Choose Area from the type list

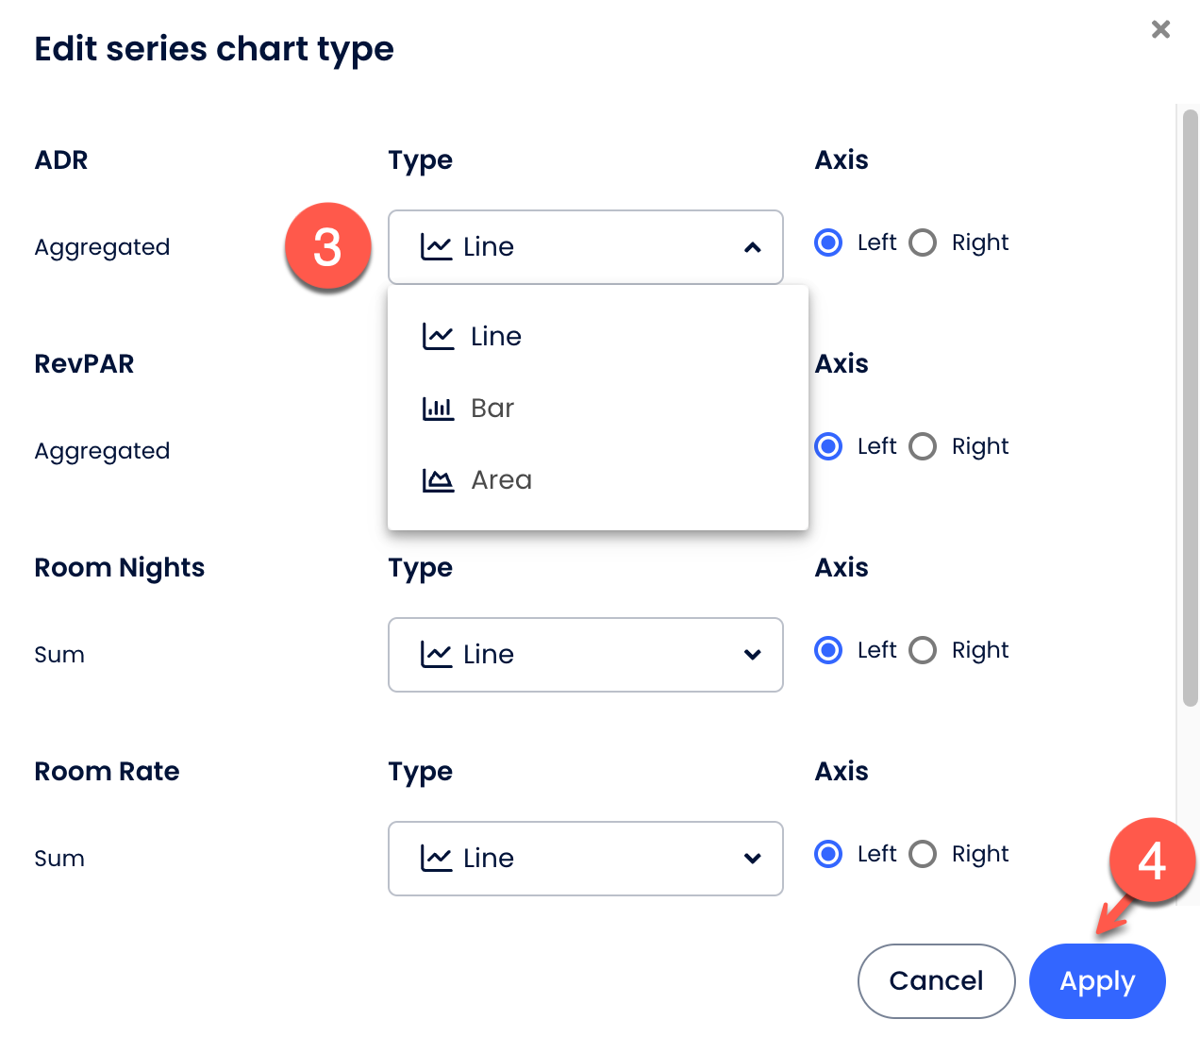[501, 480]
